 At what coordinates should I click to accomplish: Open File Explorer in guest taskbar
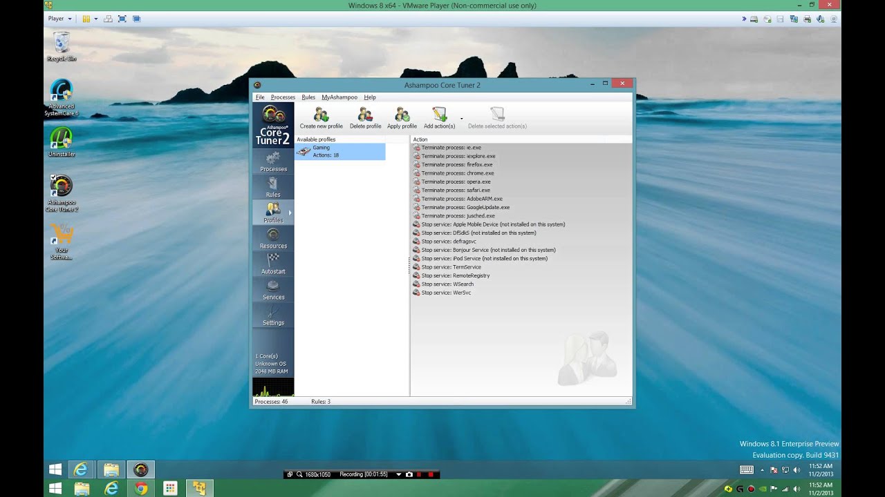[x=111, y=469]
